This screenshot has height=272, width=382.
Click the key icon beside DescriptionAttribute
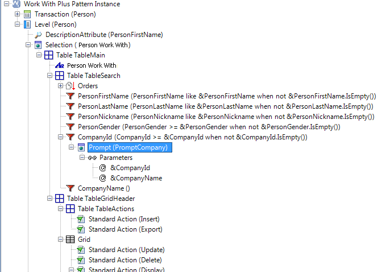[38, 35]
